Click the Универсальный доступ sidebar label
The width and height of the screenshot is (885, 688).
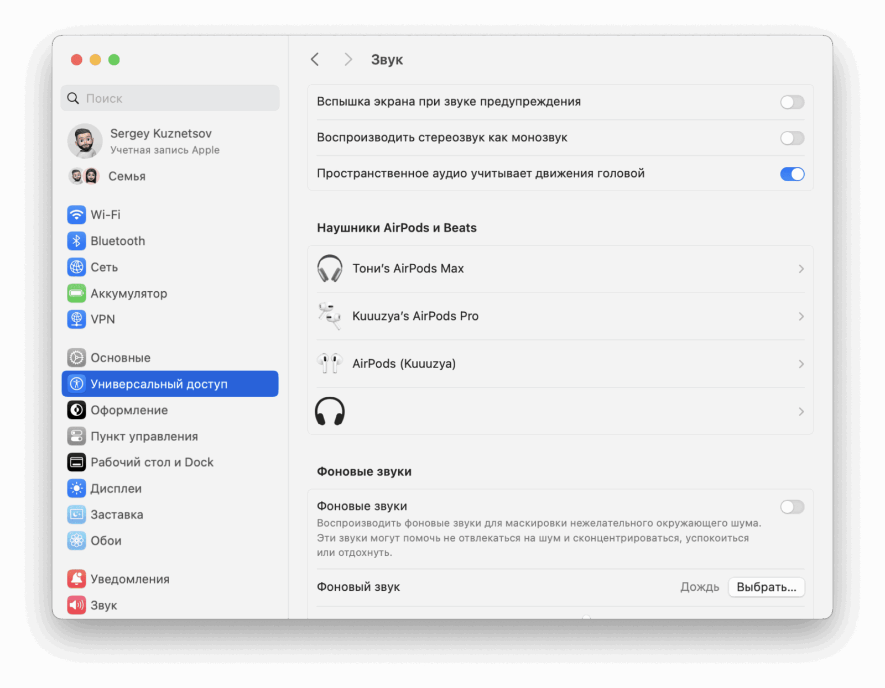(x=159, y=384)
